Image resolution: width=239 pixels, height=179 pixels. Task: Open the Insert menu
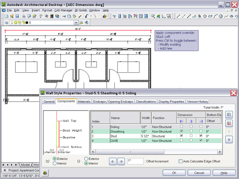tap(36, 10)
